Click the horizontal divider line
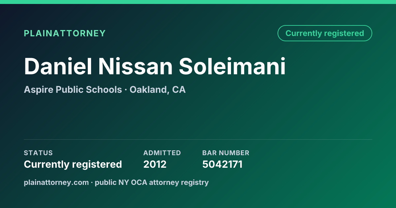The image size is (396, 208). click(198, 139)
